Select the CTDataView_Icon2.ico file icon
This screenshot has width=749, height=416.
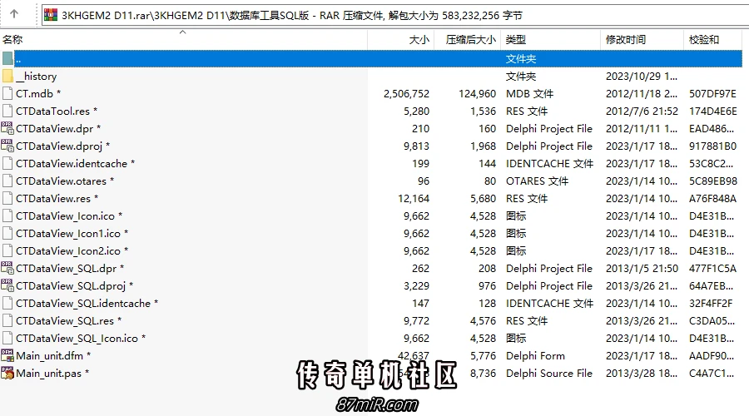[7, 250]
